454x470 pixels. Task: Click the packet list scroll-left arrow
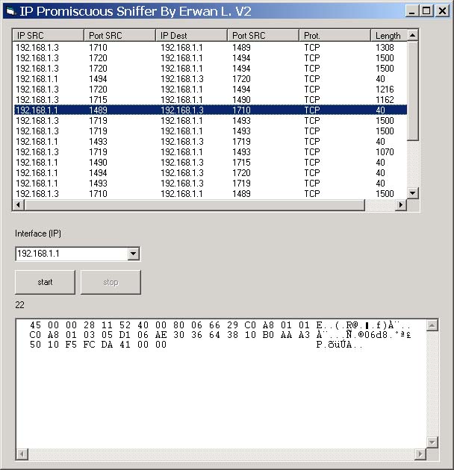tap(20, 205)
